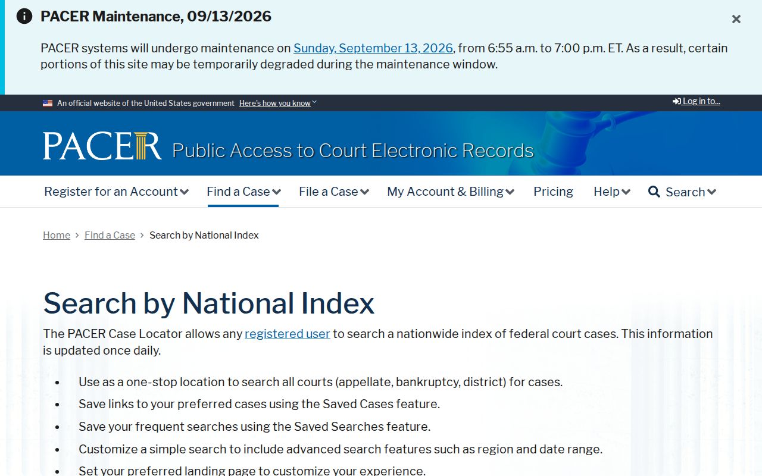Click the "PACER Maintenance, 09/13/2026" banner title
The image size is (762, 476).
tap(156, 16)
